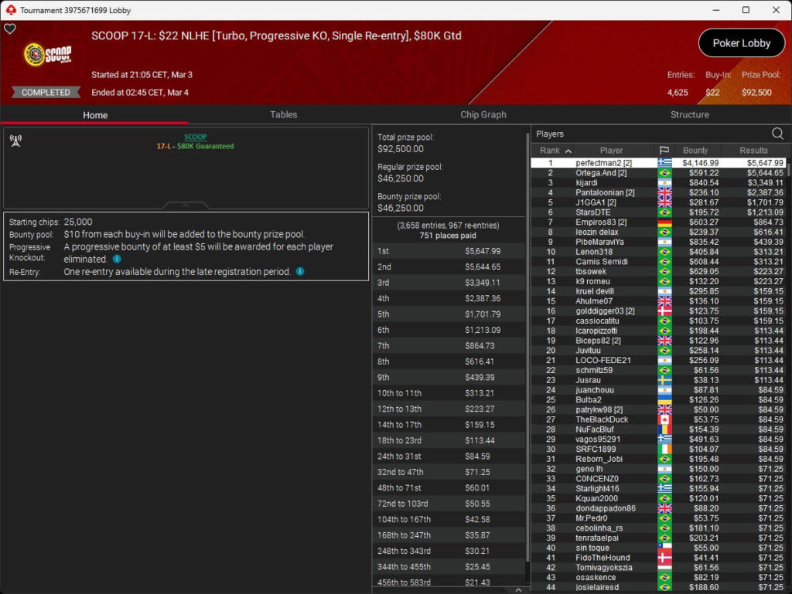Click the flag column header icon

tap(664, 151)
